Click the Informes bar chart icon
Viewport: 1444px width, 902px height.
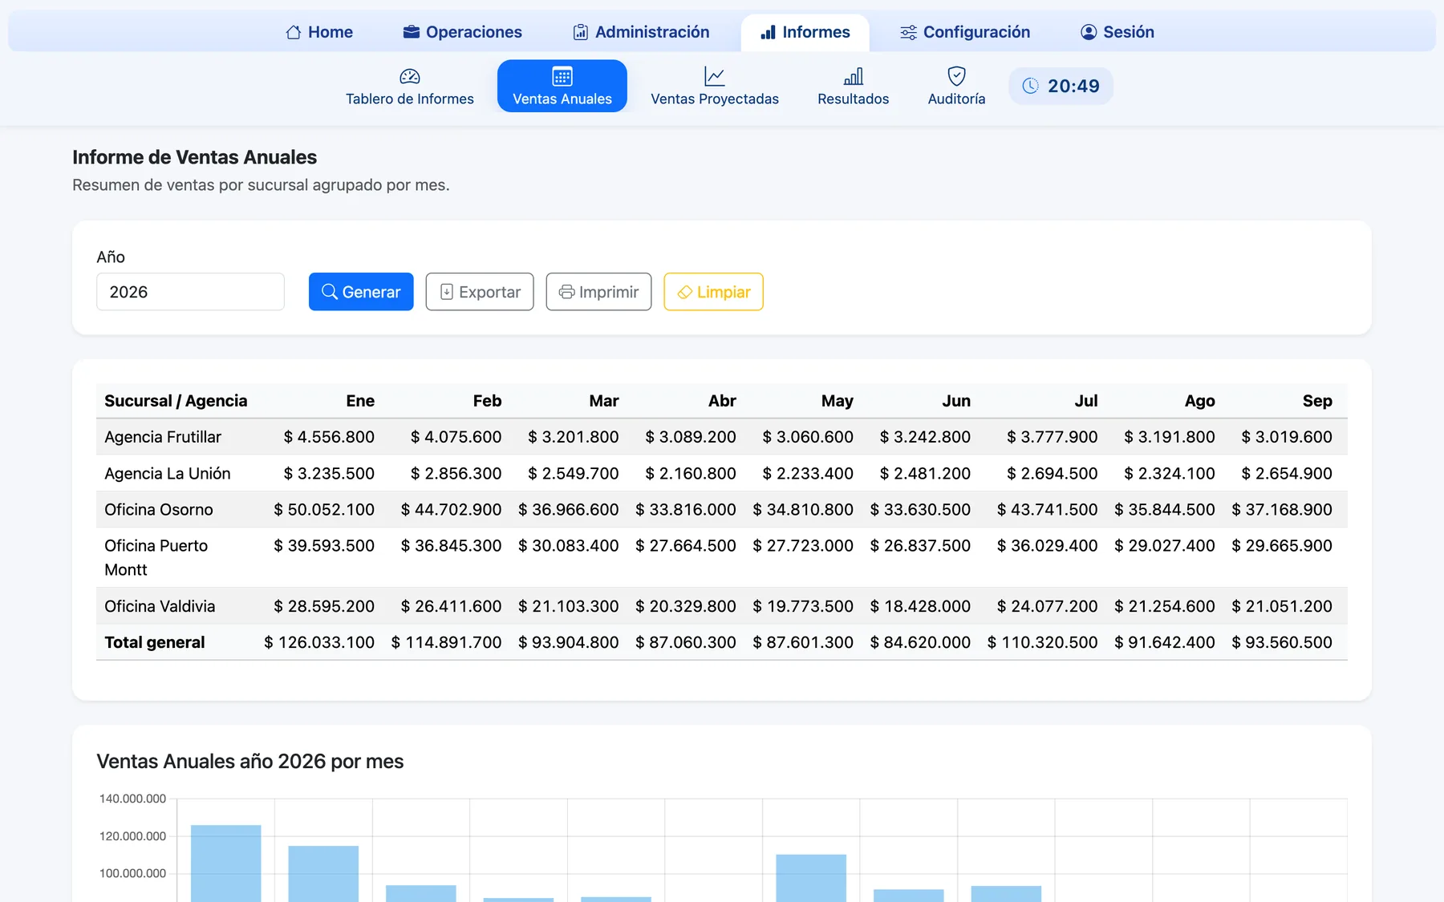769,32
